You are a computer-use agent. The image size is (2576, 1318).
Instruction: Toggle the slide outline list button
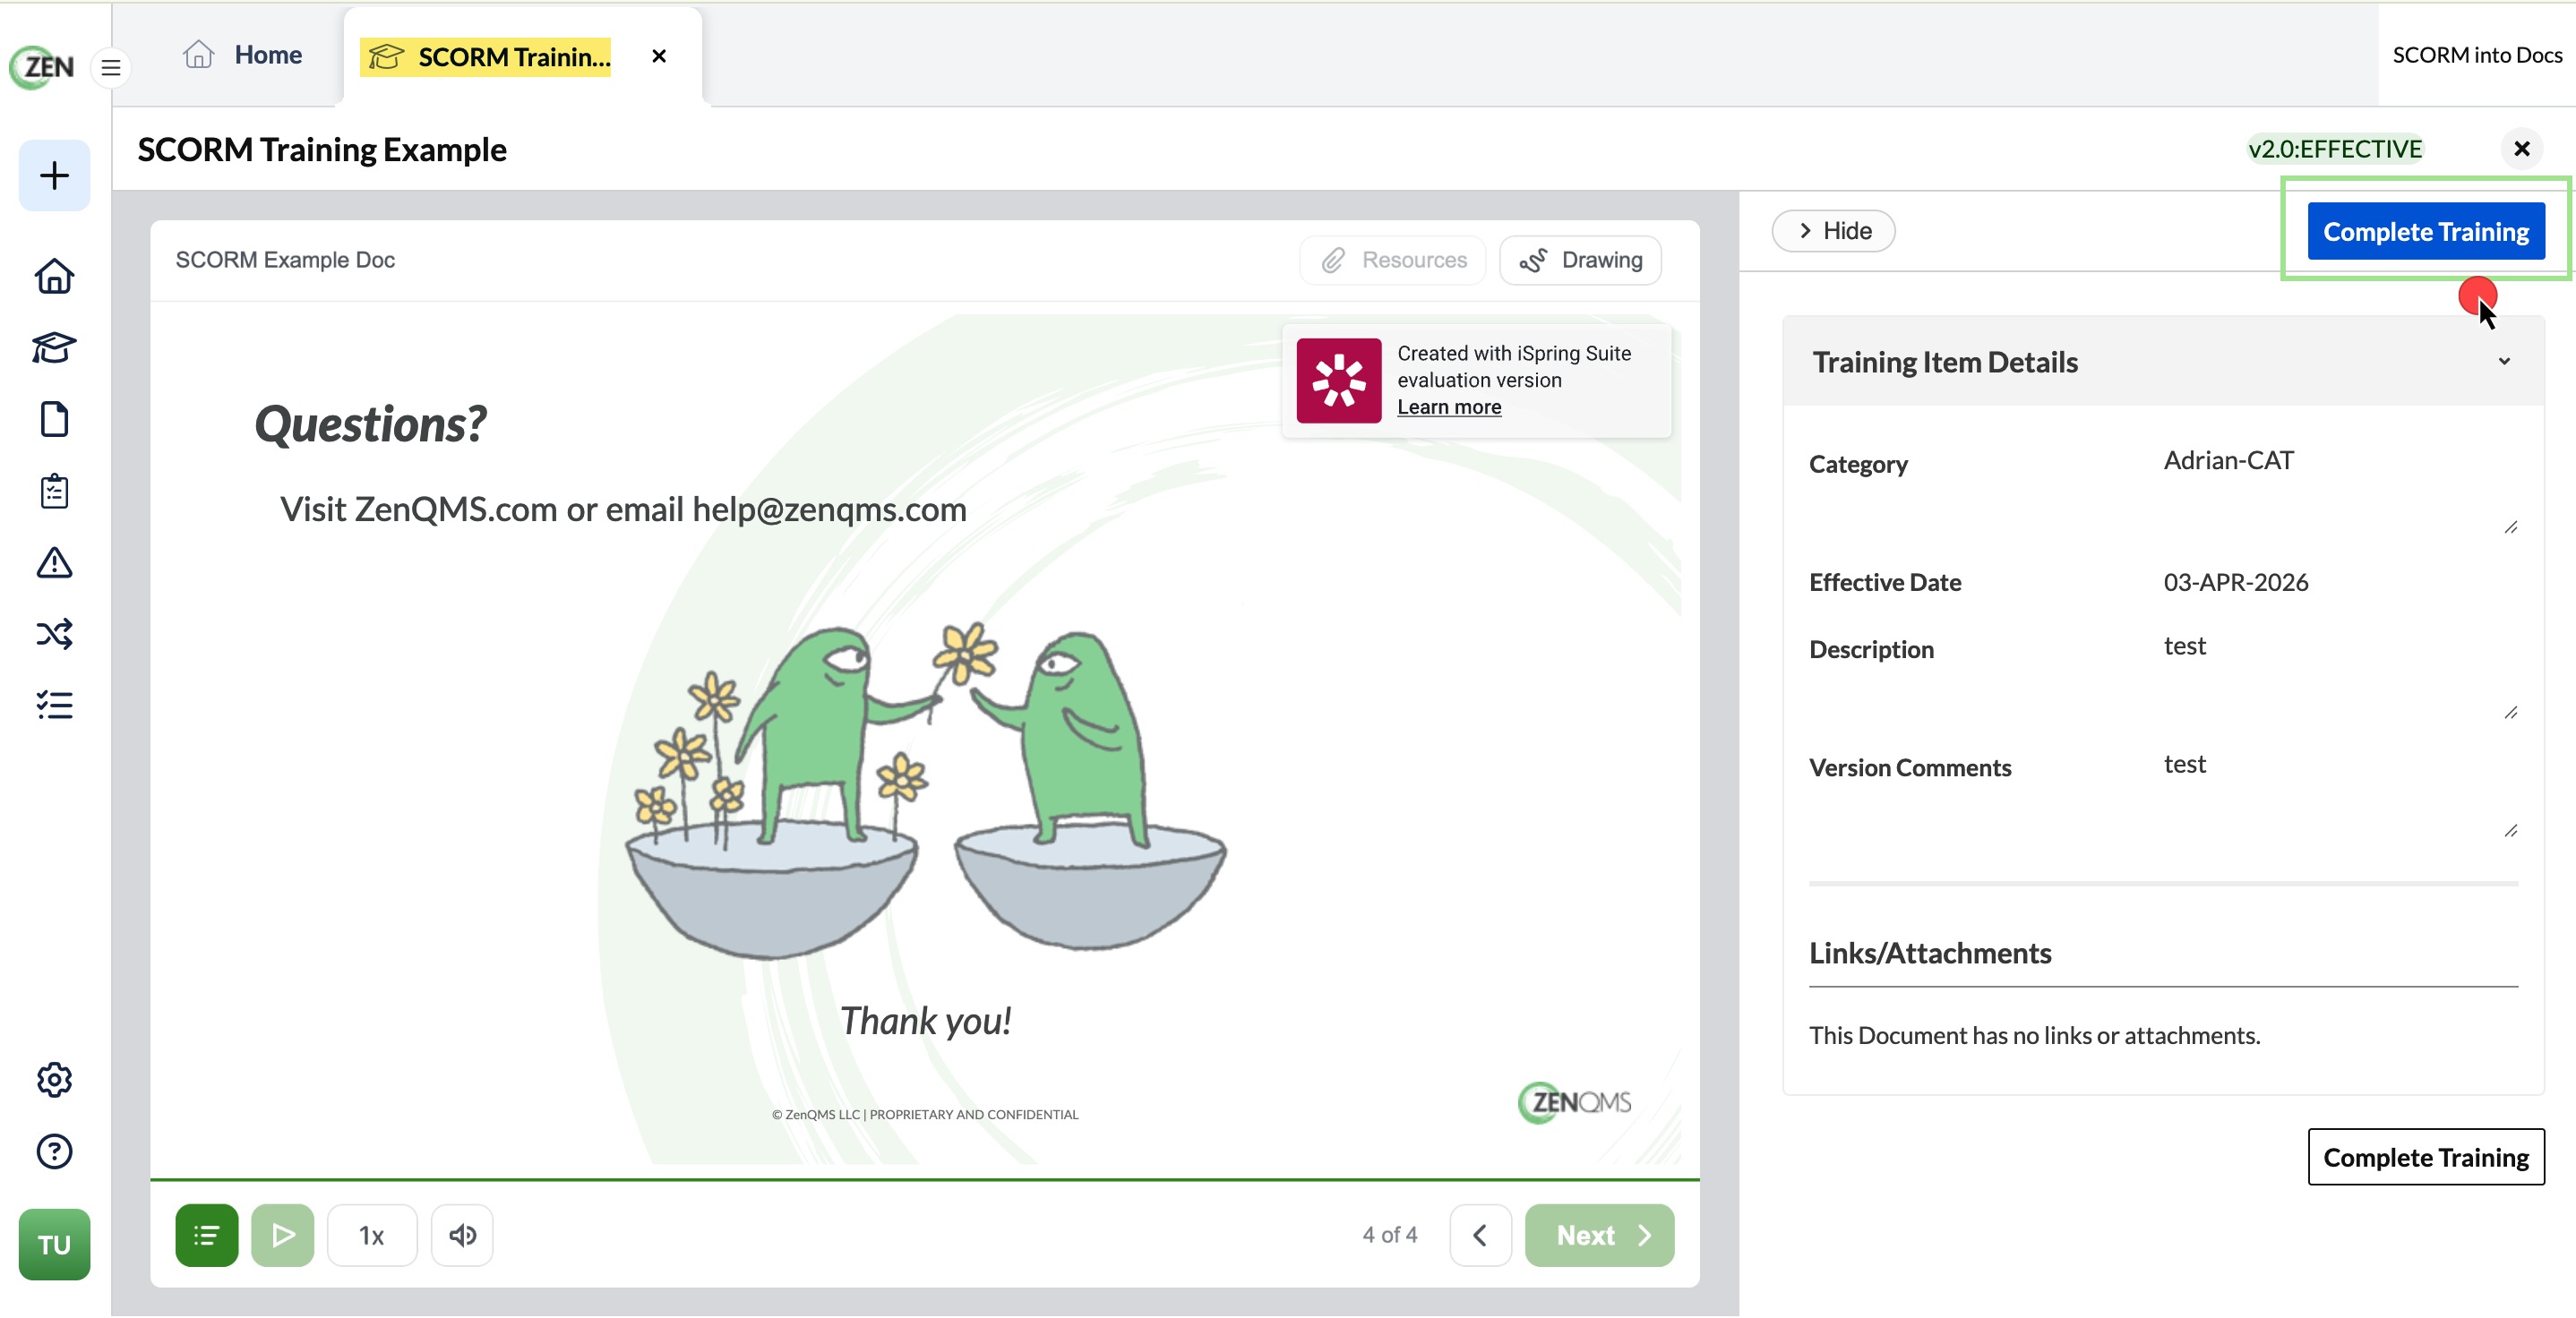pyautogui.click(x=206, y=1235)
